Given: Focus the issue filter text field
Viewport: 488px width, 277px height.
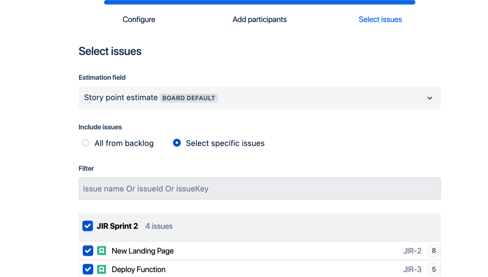Looking at the screenshot, I should pyautogui.click(x=259, y=189).
